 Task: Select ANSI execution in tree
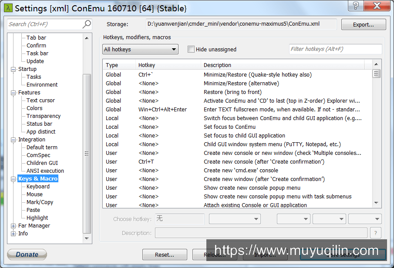tap(45, 171)
